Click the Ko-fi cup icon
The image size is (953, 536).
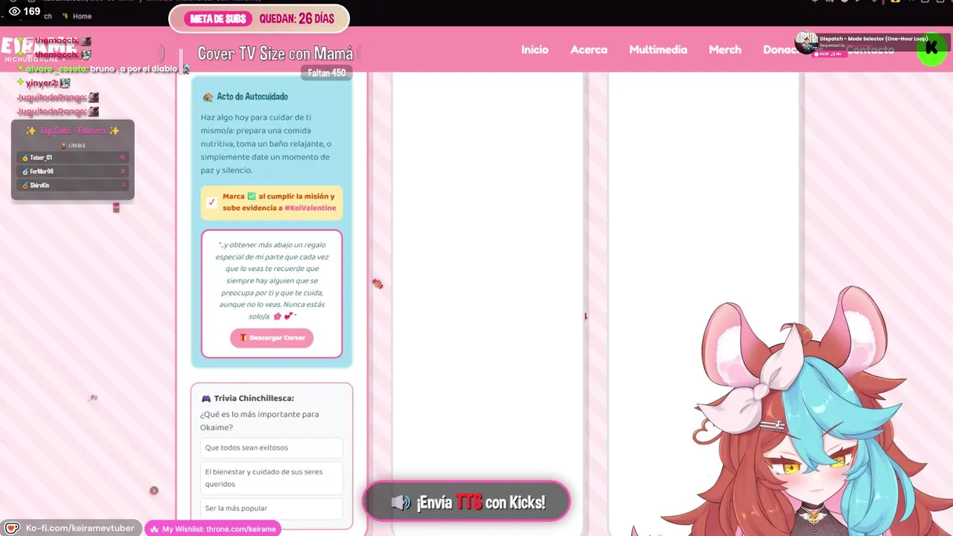click(x=12, y=529)
